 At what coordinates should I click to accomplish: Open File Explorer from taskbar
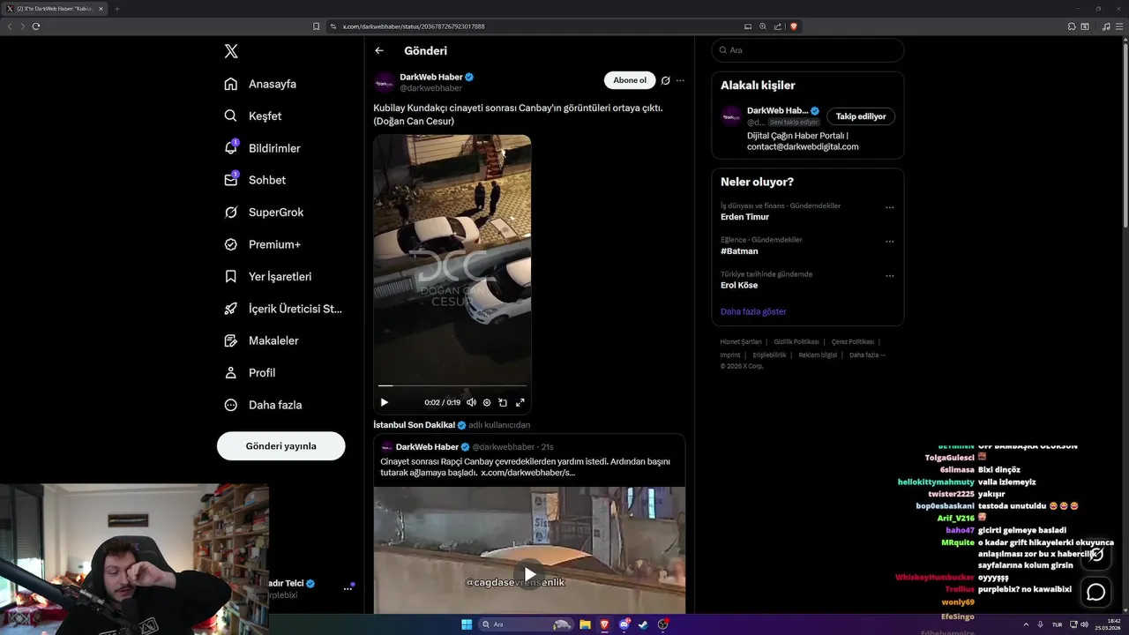point(585,624)
